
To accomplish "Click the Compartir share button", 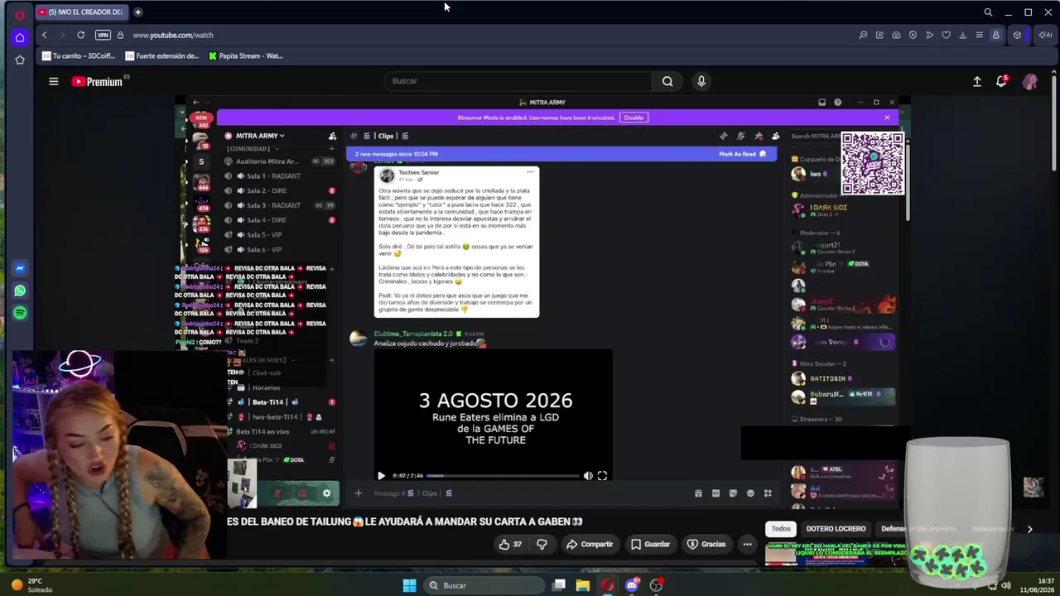I will click(x=590, y=544).
